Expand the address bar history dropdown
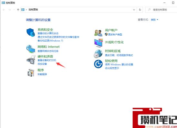 point(134,10)
